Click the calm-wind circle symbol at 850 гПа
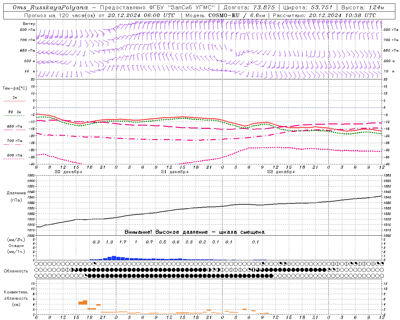Viewport: 400px width, 320px height. pyautogui.click(x=231, y=50)
